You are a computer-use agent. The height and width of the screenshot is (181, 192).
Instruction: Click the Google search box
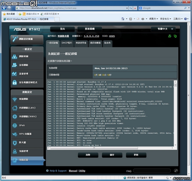(163, 8)
